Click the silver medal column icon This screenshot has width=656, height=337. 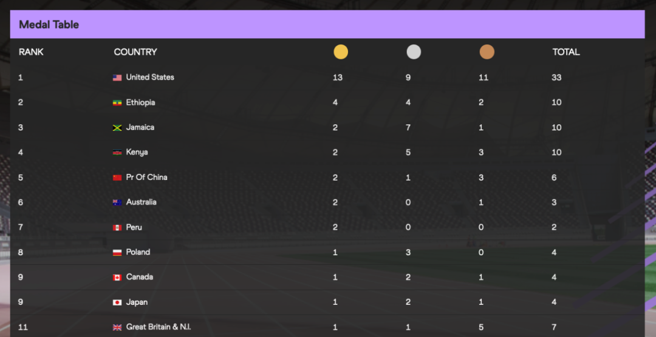(x=414, y=52)
